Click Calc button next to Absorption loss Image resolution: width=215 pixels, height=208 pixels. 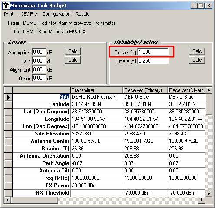click(x=73, y=51)
